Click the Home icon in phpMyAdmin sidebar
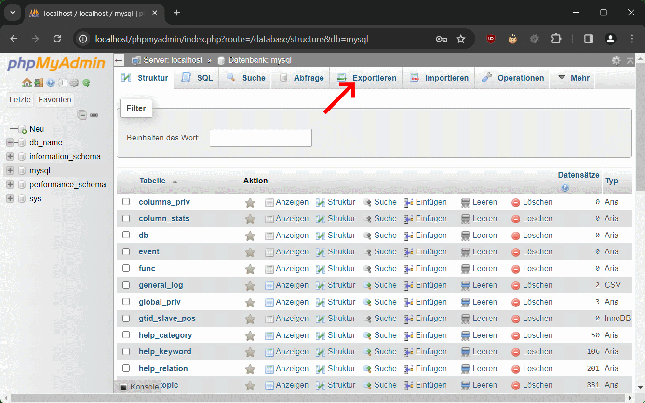Screen dimensions: 645x403 tap(27, 83)
